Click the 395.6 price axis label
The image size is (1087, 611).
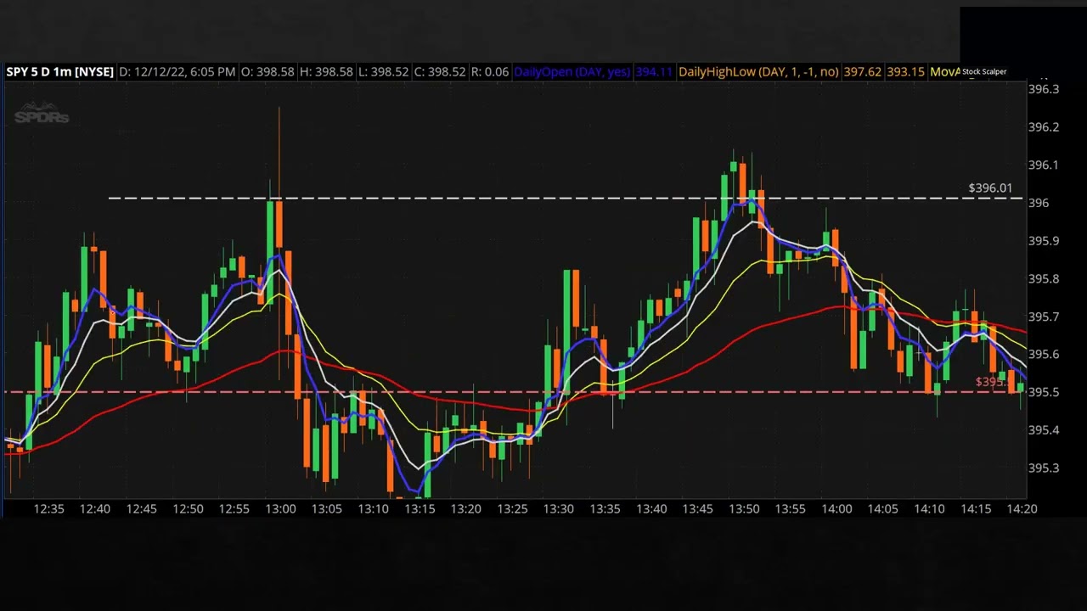pos(1044,355)
